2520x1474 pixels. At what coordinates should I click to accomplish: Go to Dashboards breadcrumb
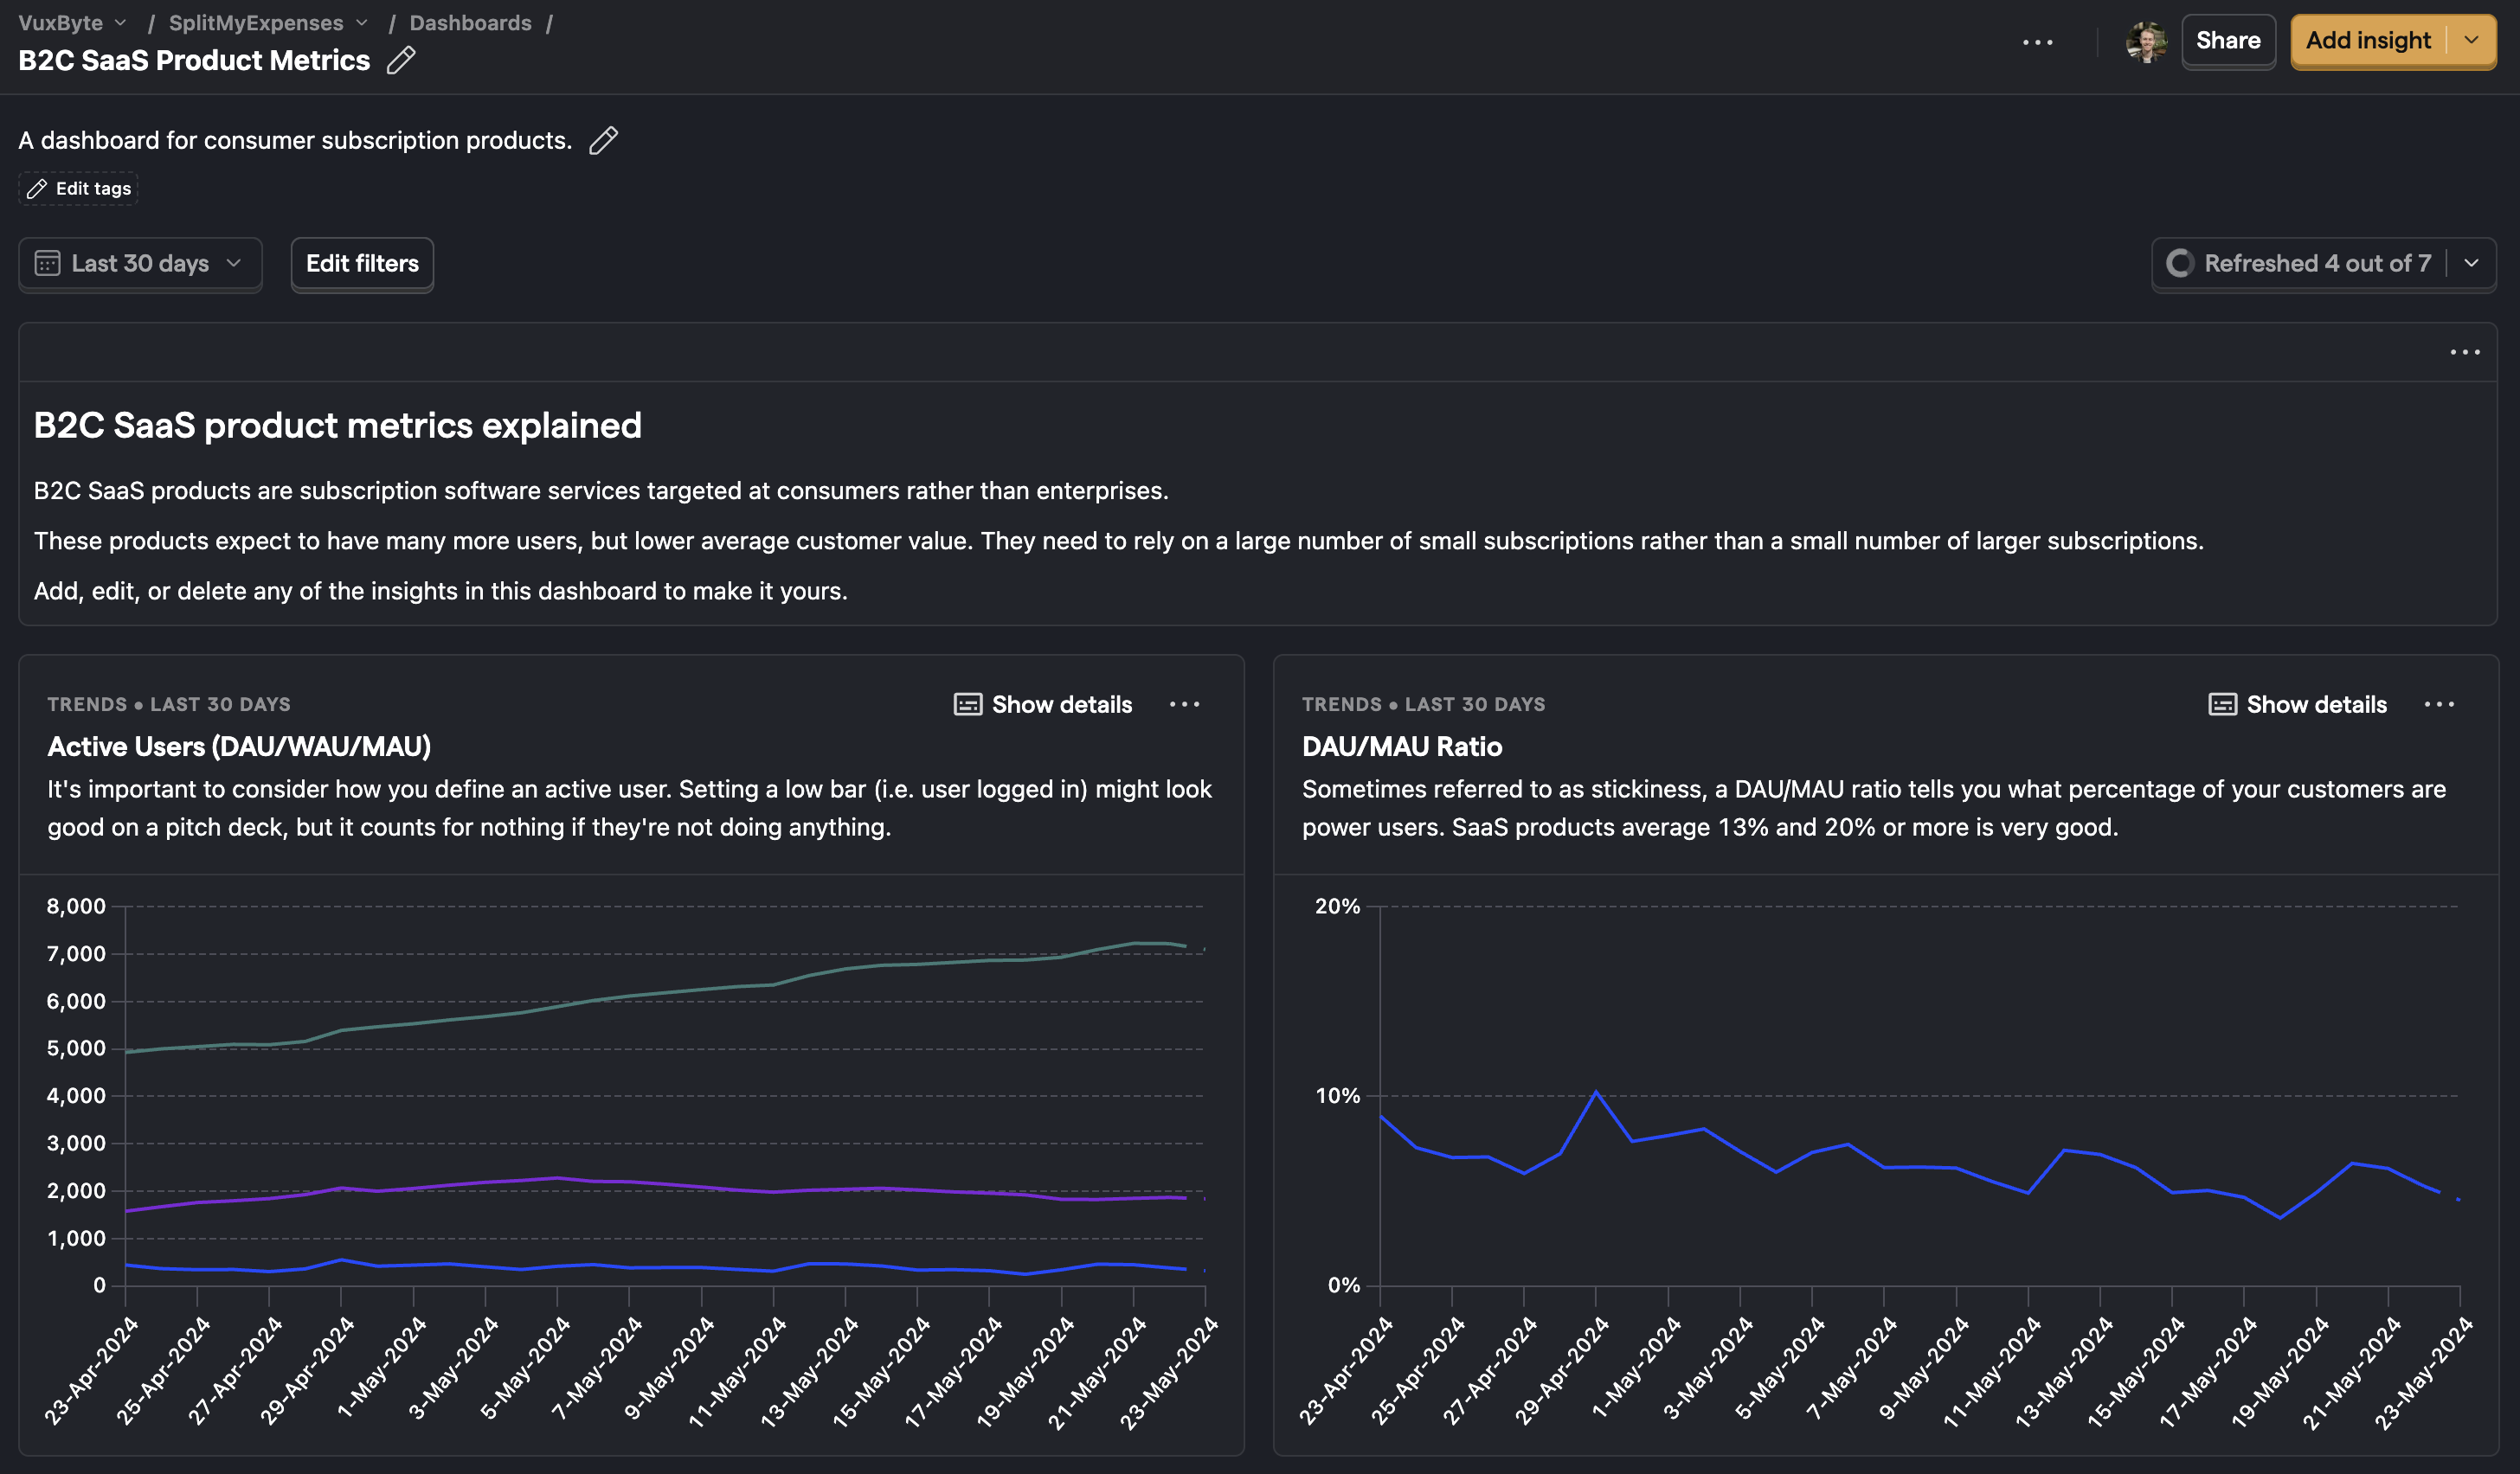(x=470, y=22)
